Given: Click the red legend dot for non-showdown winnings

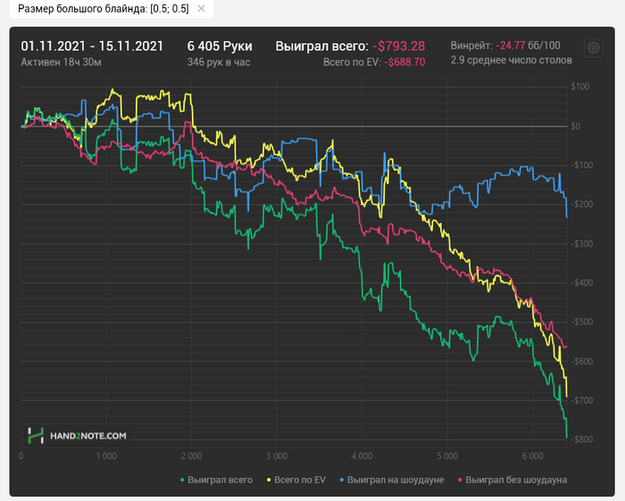Looking at the screenshot, I should pyautogui.click(x=461, y=480).
